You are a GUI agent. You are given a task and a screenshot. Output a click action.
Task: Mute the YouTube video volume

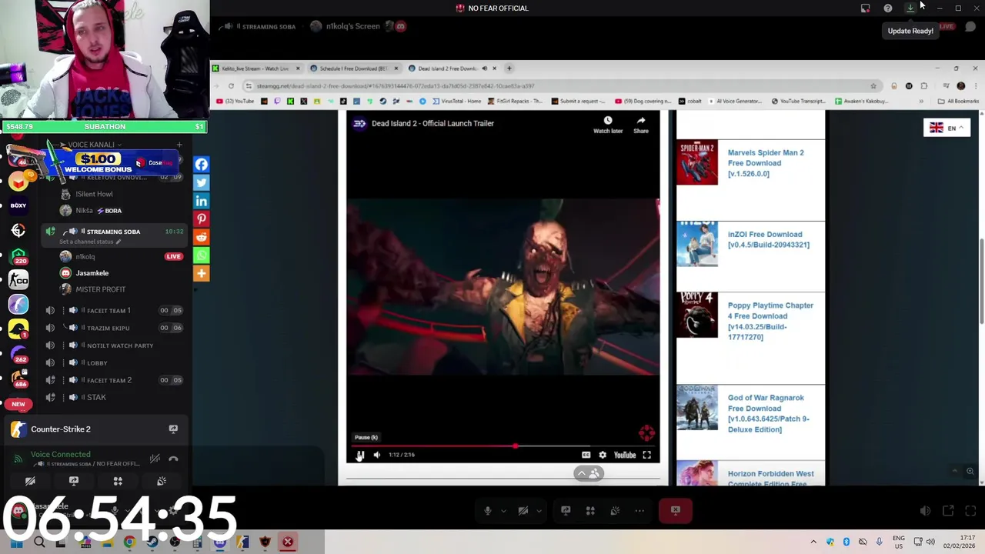[x=377, y=455]
